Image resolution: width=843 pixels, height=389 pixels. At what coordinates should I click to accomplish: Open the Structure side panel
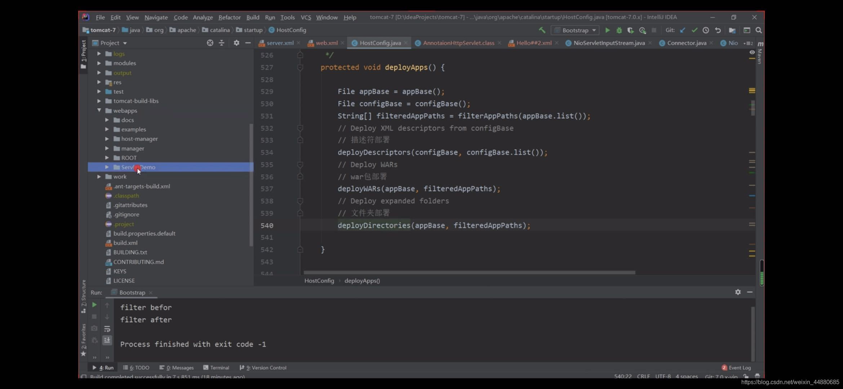(x=83, y=296)
